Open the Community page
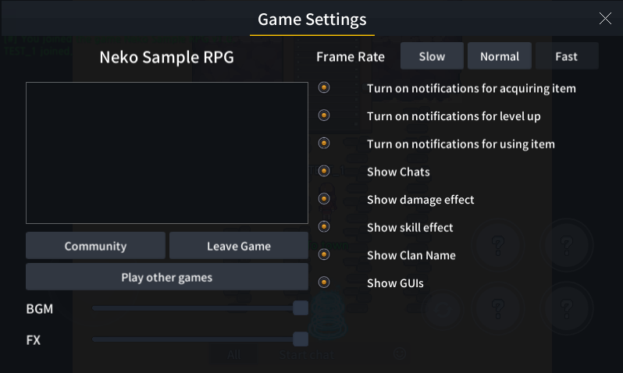Image resolution: width=623 pixels, height=373 pixels. (95, 246)
